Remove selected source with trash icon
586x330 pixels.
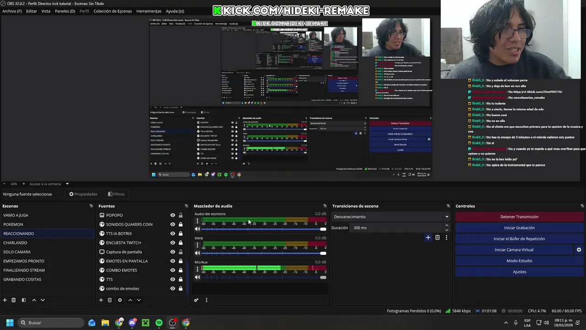point(109,300)
